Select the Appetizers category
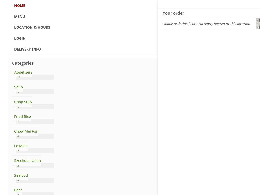Screen dimensions: 260x195 [x=23, y=72]
